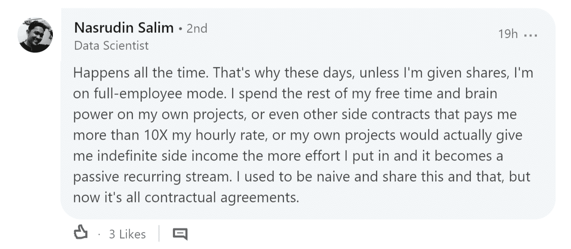Open Nasrudin Salim's profile picture
This screenshot has height=249, width=571.
pos(35,35)
